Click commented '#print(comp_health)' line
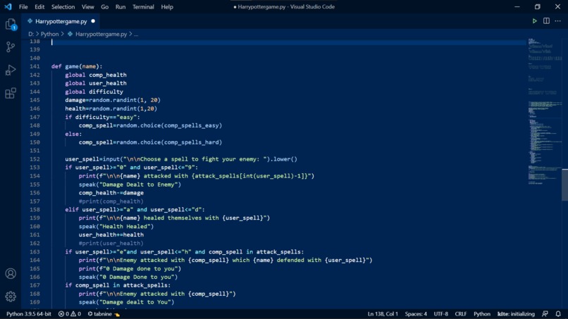The image size is (568, 319). [111, 201]
